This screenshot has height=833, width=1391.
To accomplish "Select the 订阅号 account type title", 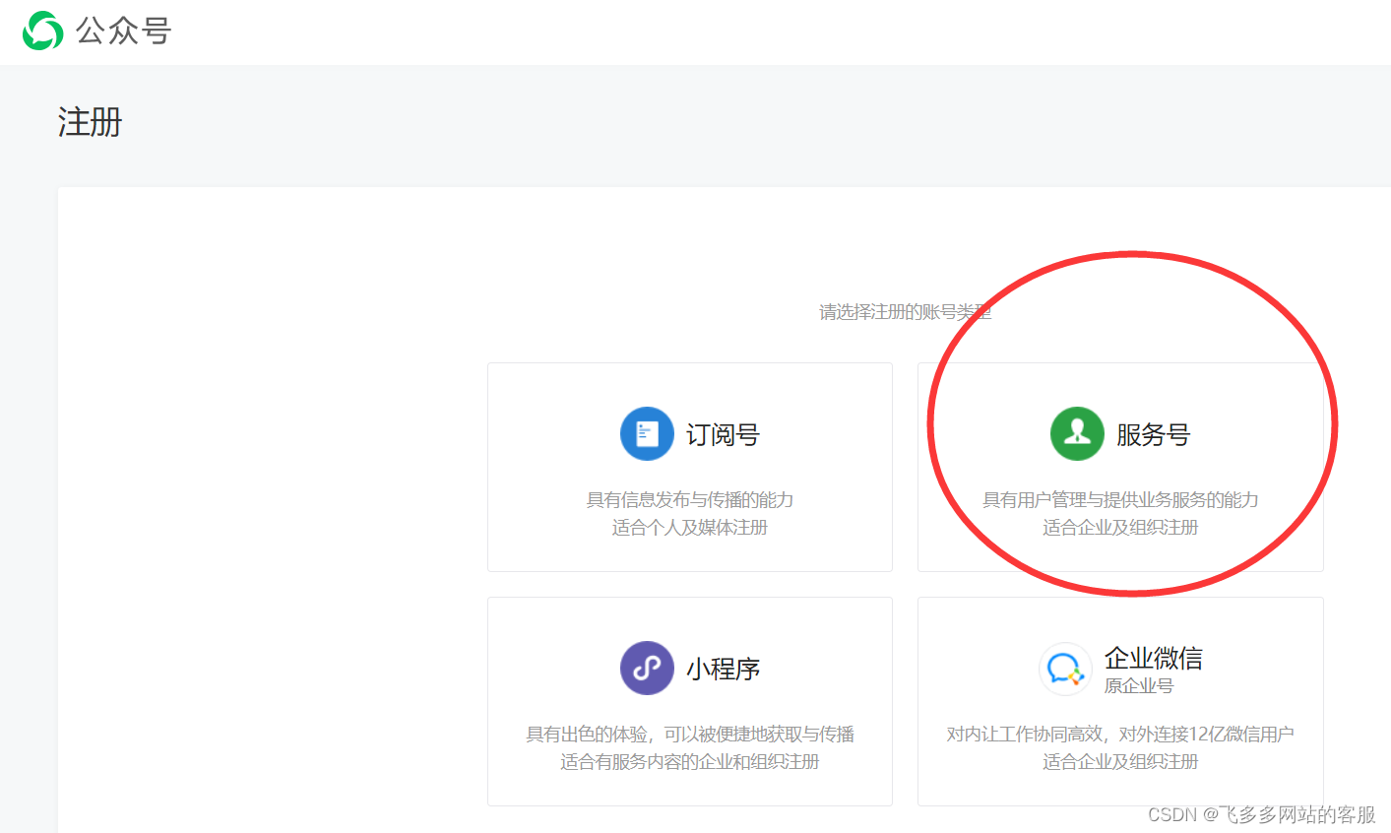I will [x=724, y=434].
